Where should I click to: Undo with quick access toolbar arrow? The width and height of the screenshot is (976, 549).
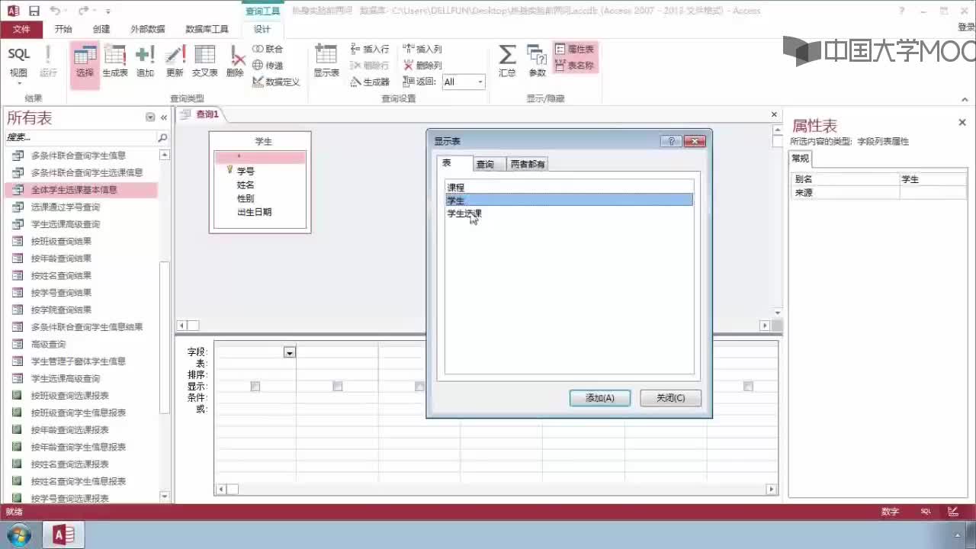pos(55,11)
